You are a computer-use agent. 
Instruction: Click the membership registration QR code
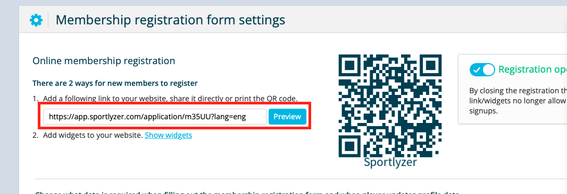tap(390, 105)
